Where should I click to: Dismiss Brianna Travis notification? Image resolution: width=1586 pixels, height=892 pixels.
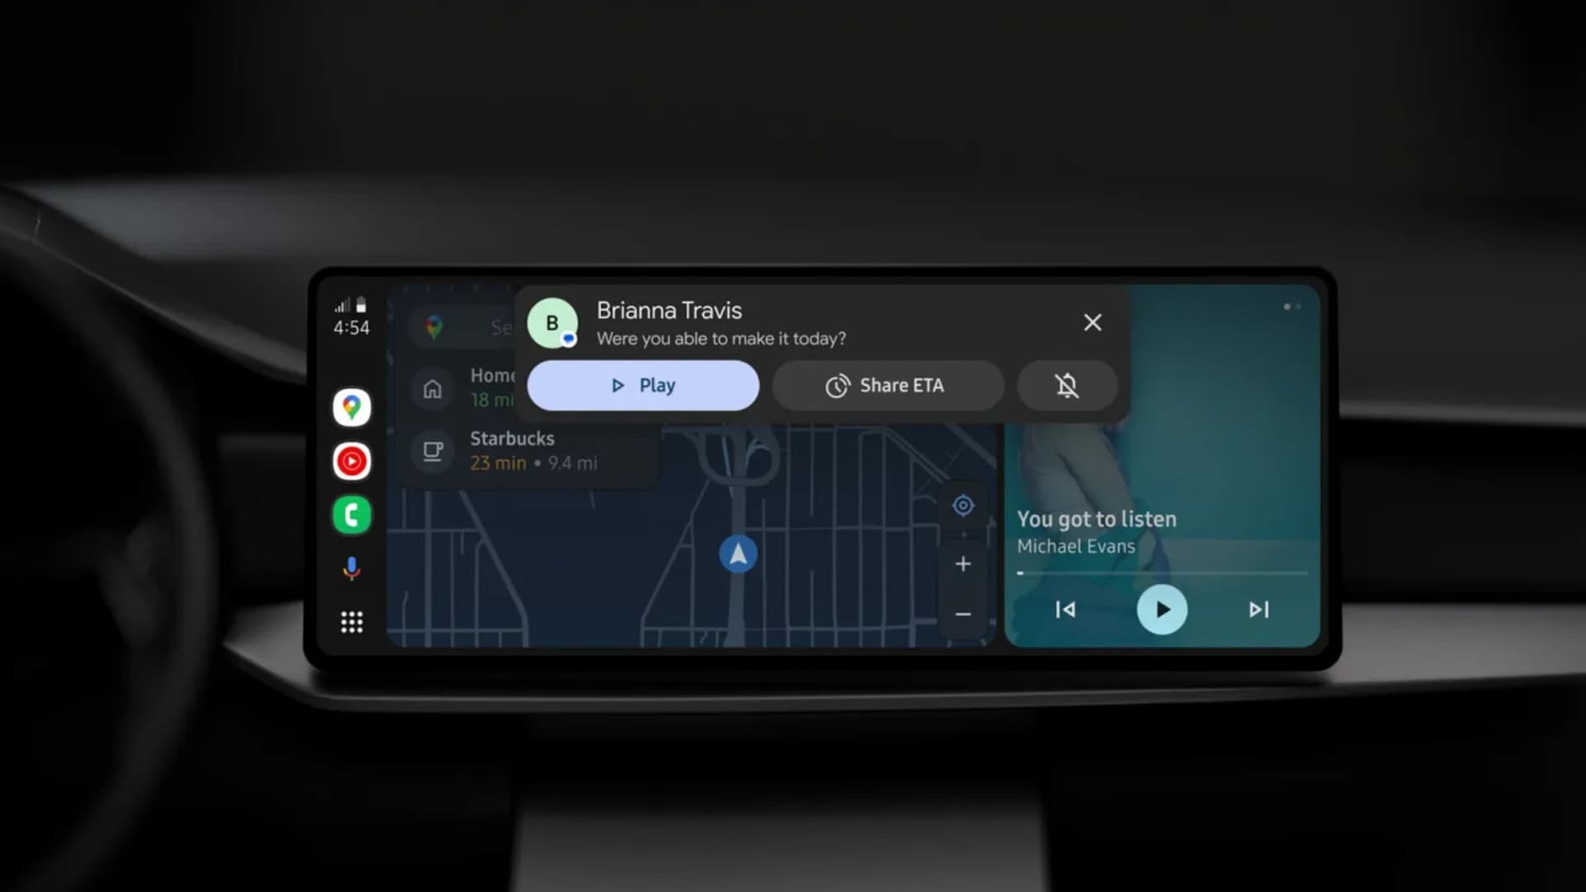[x=1093, y=322]
